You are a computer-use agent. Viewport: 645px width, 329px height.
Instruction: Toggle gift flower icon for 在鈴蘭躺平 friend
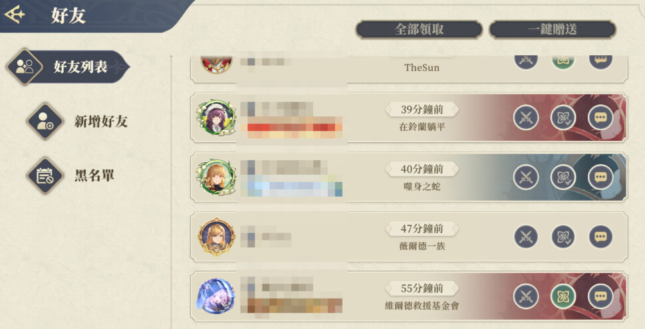563,118
